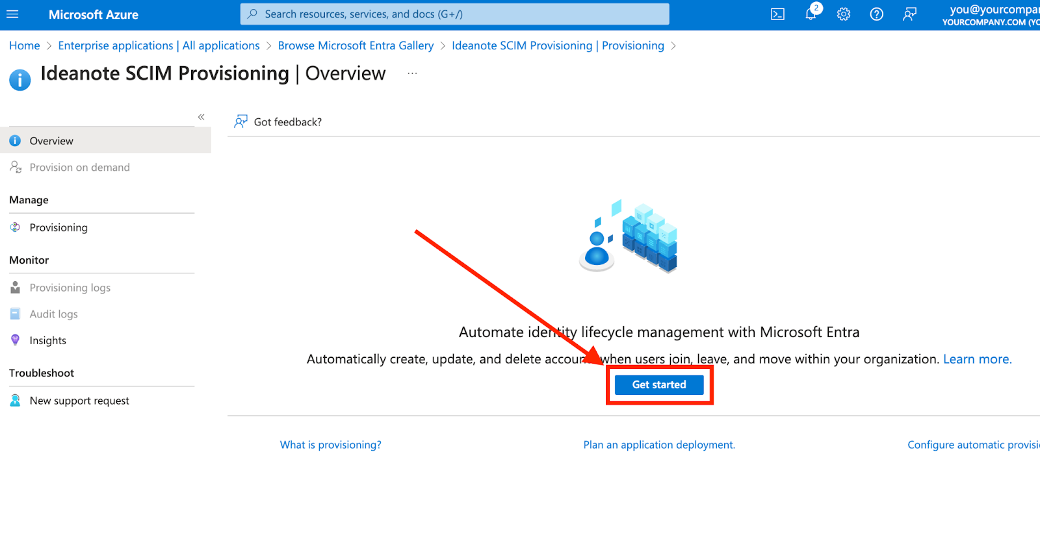Click the Overview info icon in sidebar
The image size is (1040, 539).
point(15,141)
